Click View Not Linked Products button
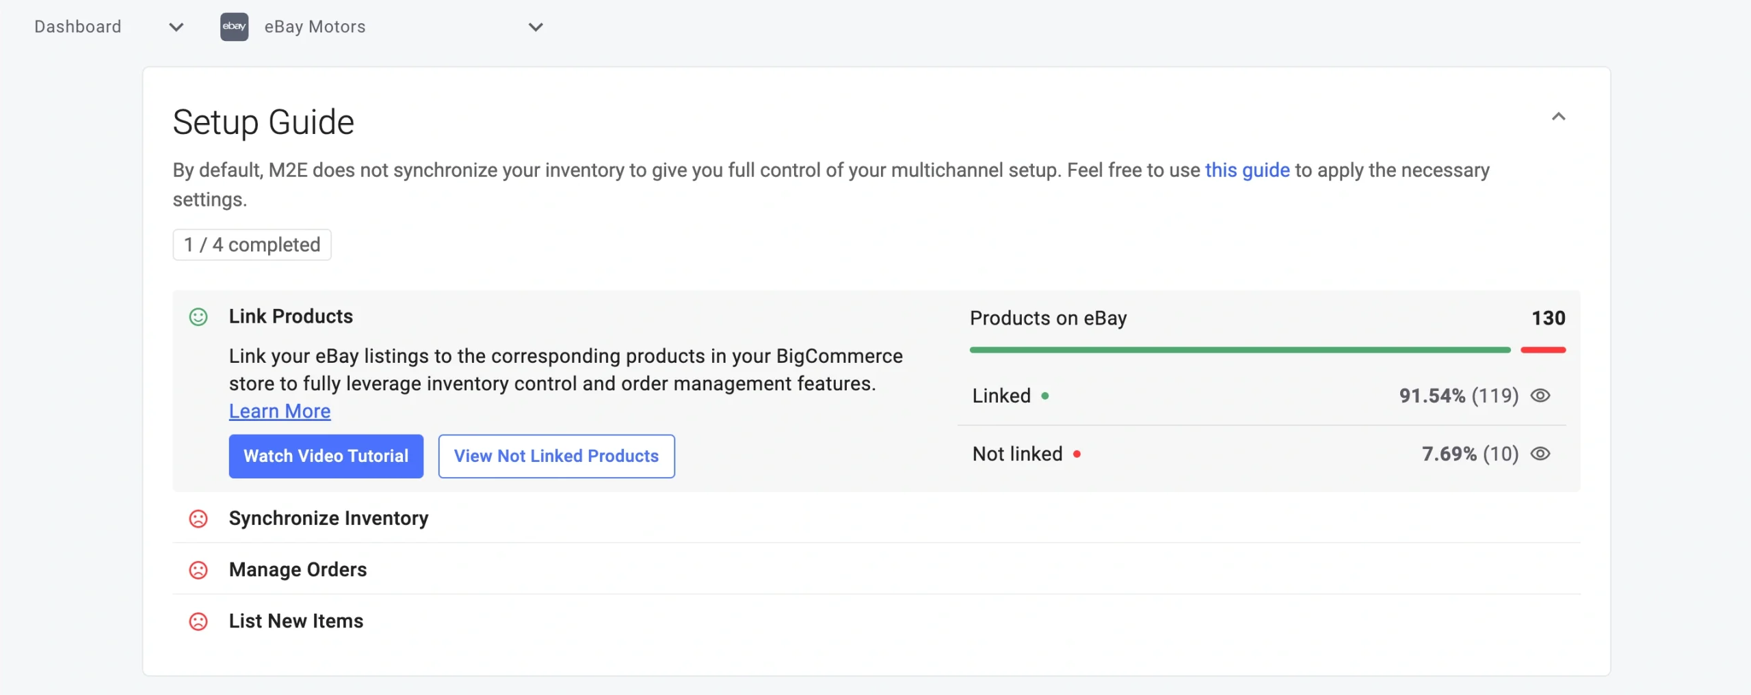Screen dimensions: 1751x695 click(556, 456)
